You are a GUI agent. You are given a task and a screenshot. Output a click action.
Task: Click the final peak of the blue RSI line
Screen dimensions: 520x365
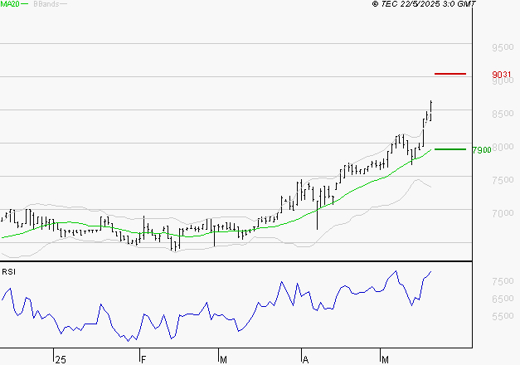[x=431, y=271]
